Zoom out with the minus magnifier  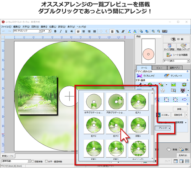click(x=159, y=31)
